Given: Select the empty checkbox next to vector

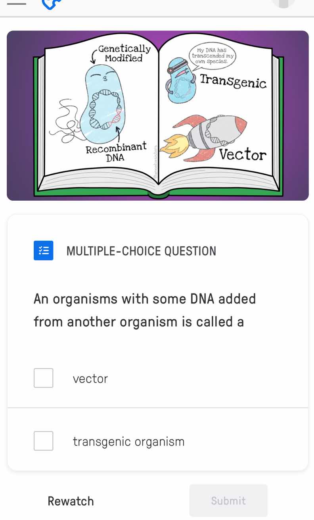Looking at the screenshot, I should click(43, 378).
